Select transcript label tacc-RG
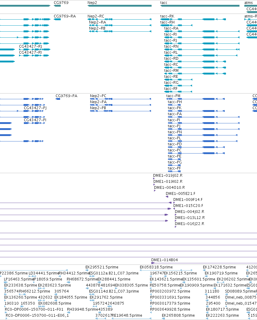The image size is (257, 320). click(171, 82)
